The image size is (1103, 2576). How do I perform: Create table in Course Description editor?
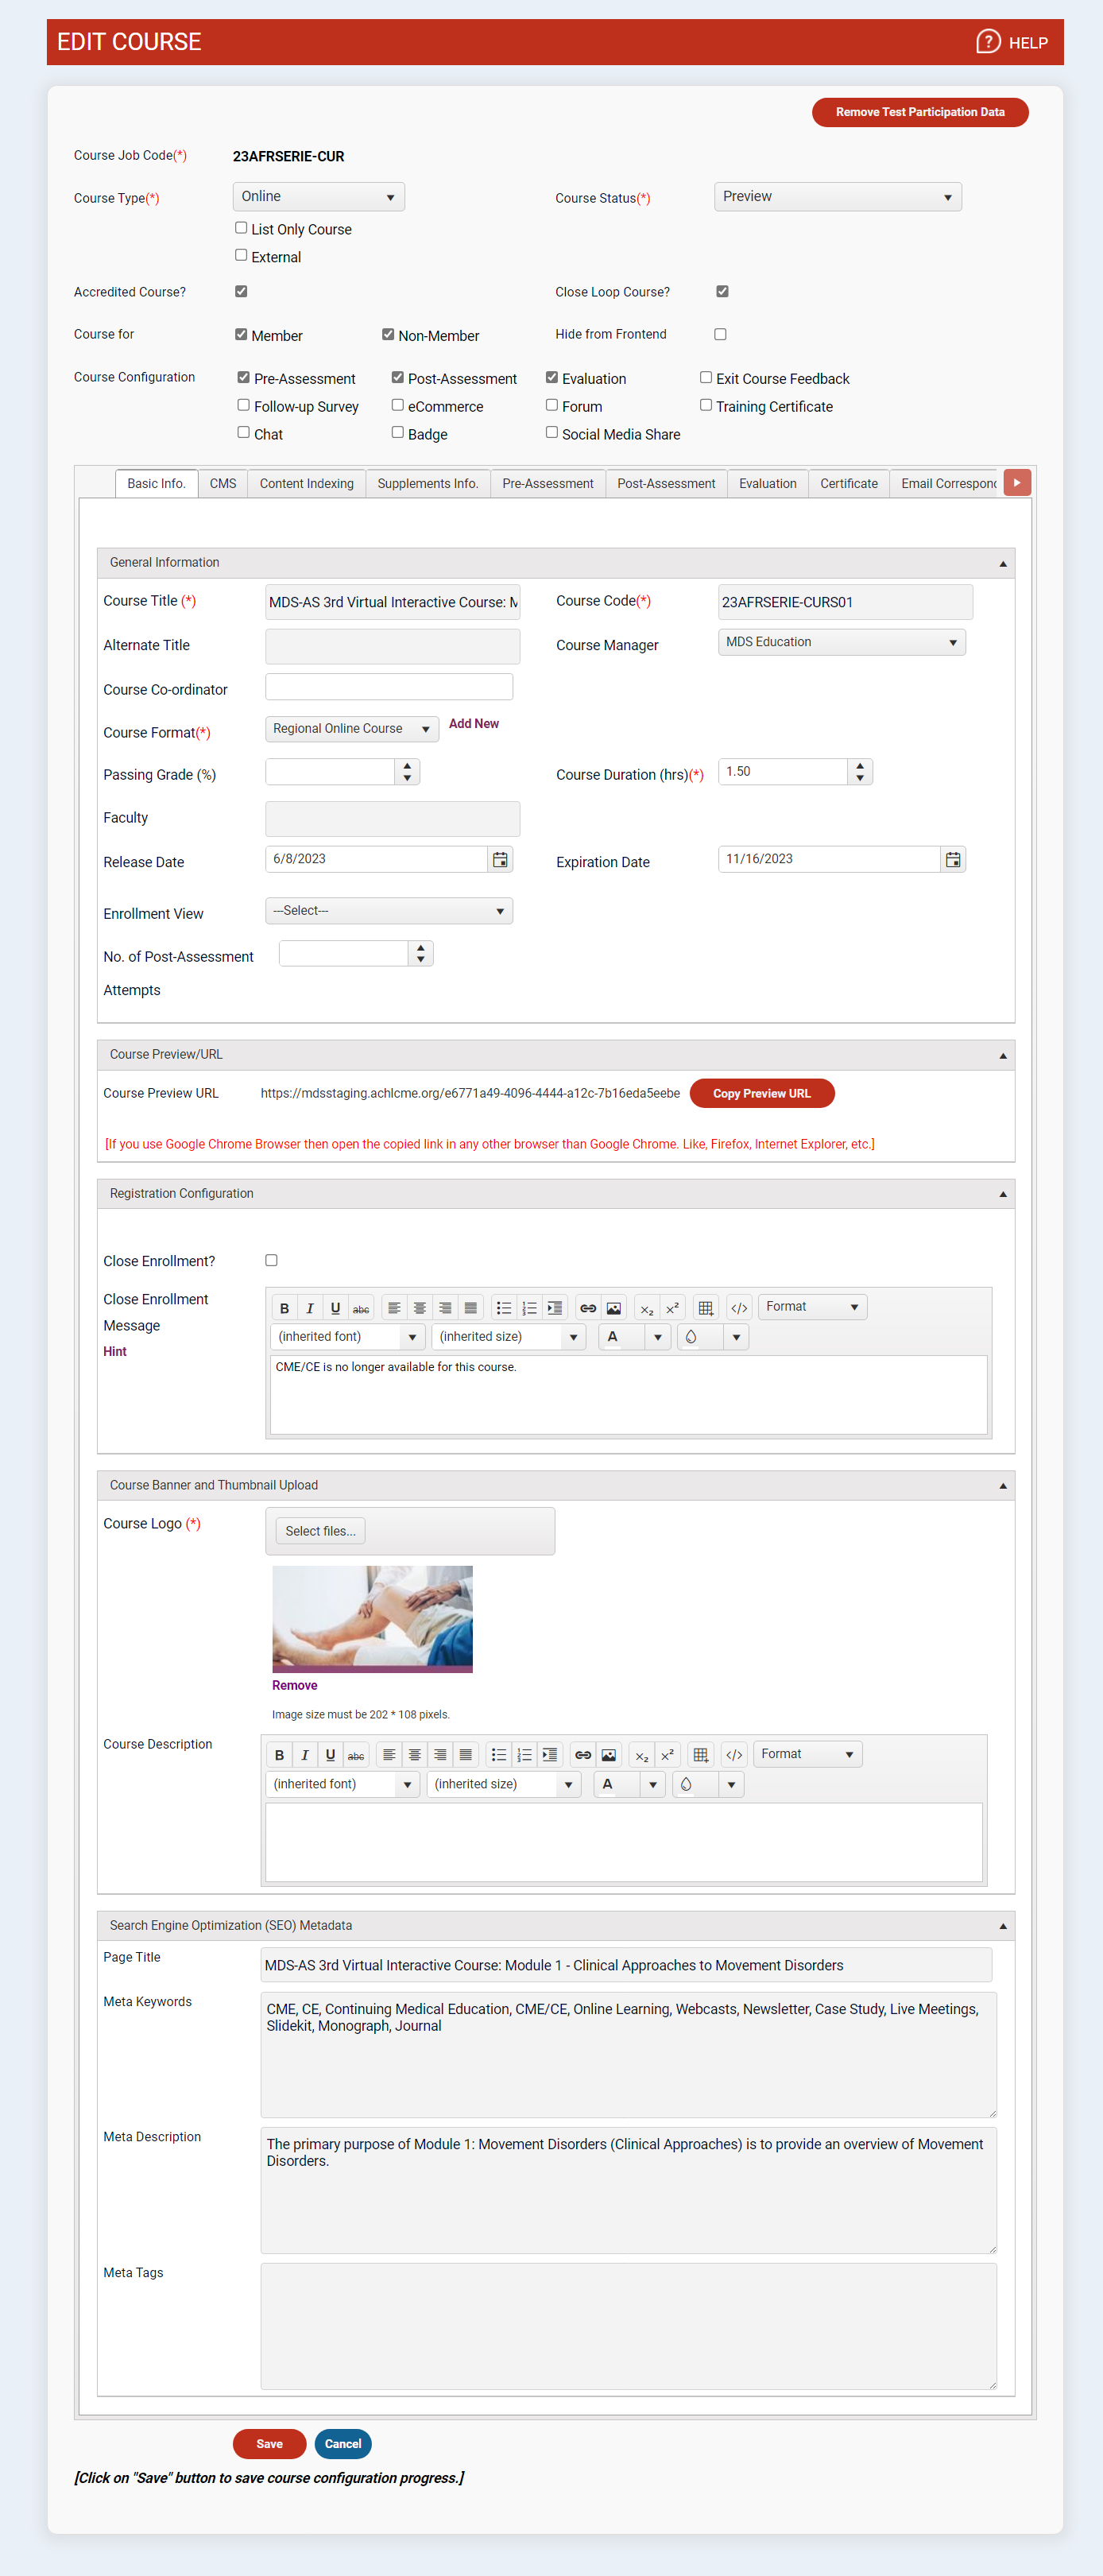pyautogui.click(x=700, y=1755)
